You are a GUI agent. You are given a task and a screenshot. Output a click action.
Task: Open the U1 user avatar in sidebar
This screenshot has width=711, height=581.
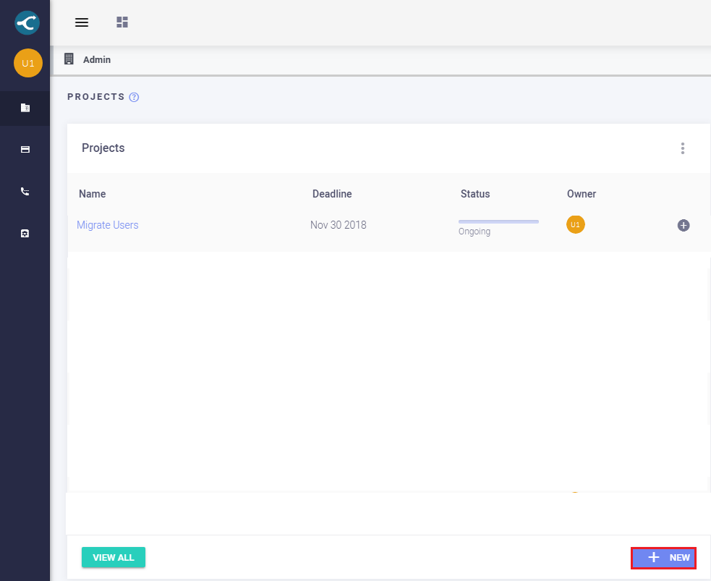click(x=28, y=64)
